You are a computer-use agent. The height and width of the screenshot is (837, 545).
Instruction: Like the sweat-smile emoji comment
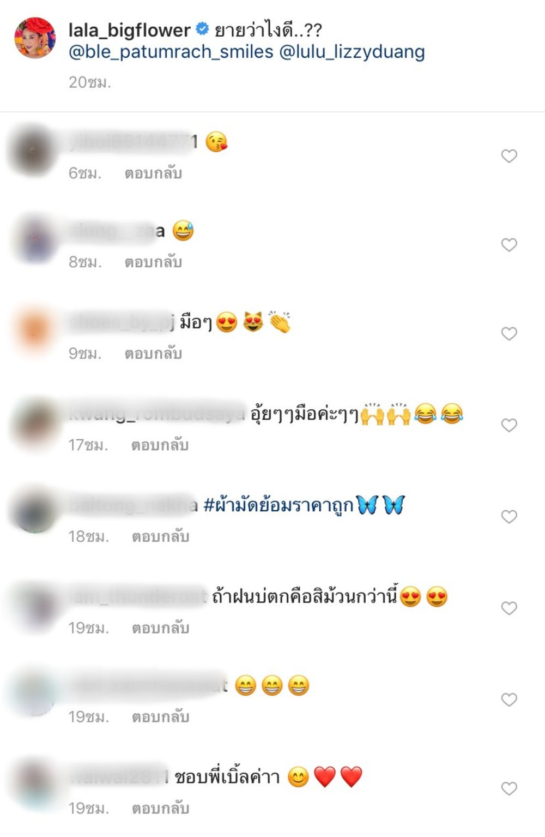click(509, 245)
